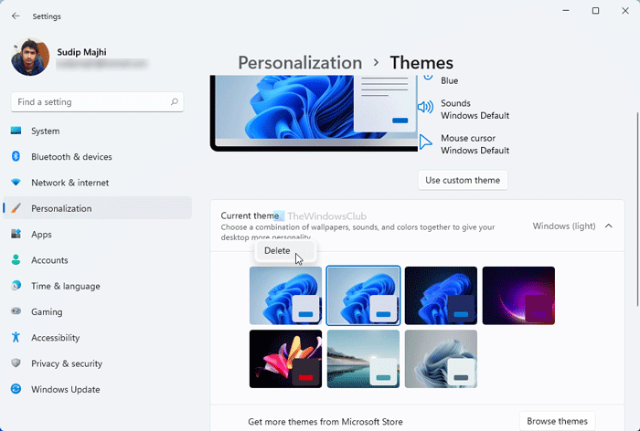Click the search magnifier icon
This screenshot has width=640, height=431.
coord(175,102)
